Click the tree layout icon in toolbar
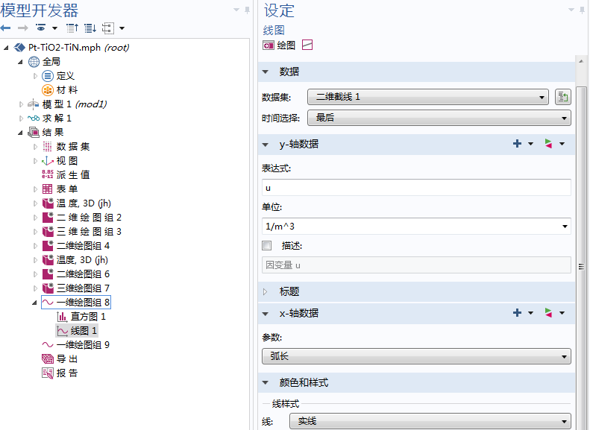This screenshot has width=590, height=430. [108, 28]
